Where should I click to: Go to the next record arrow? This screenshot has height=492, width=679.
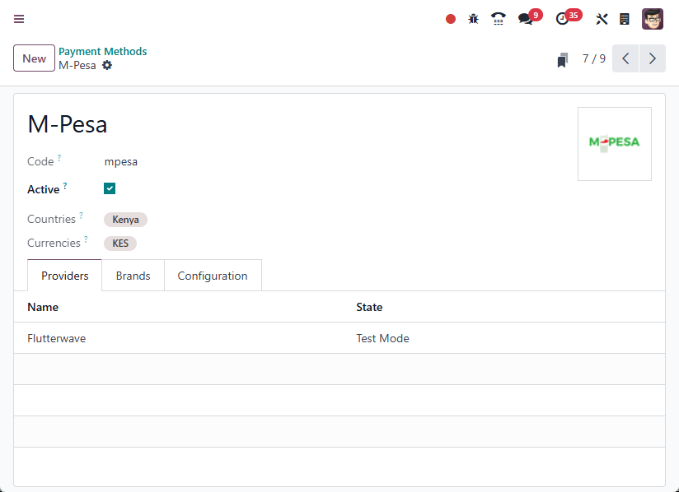[x=652, y=58]
